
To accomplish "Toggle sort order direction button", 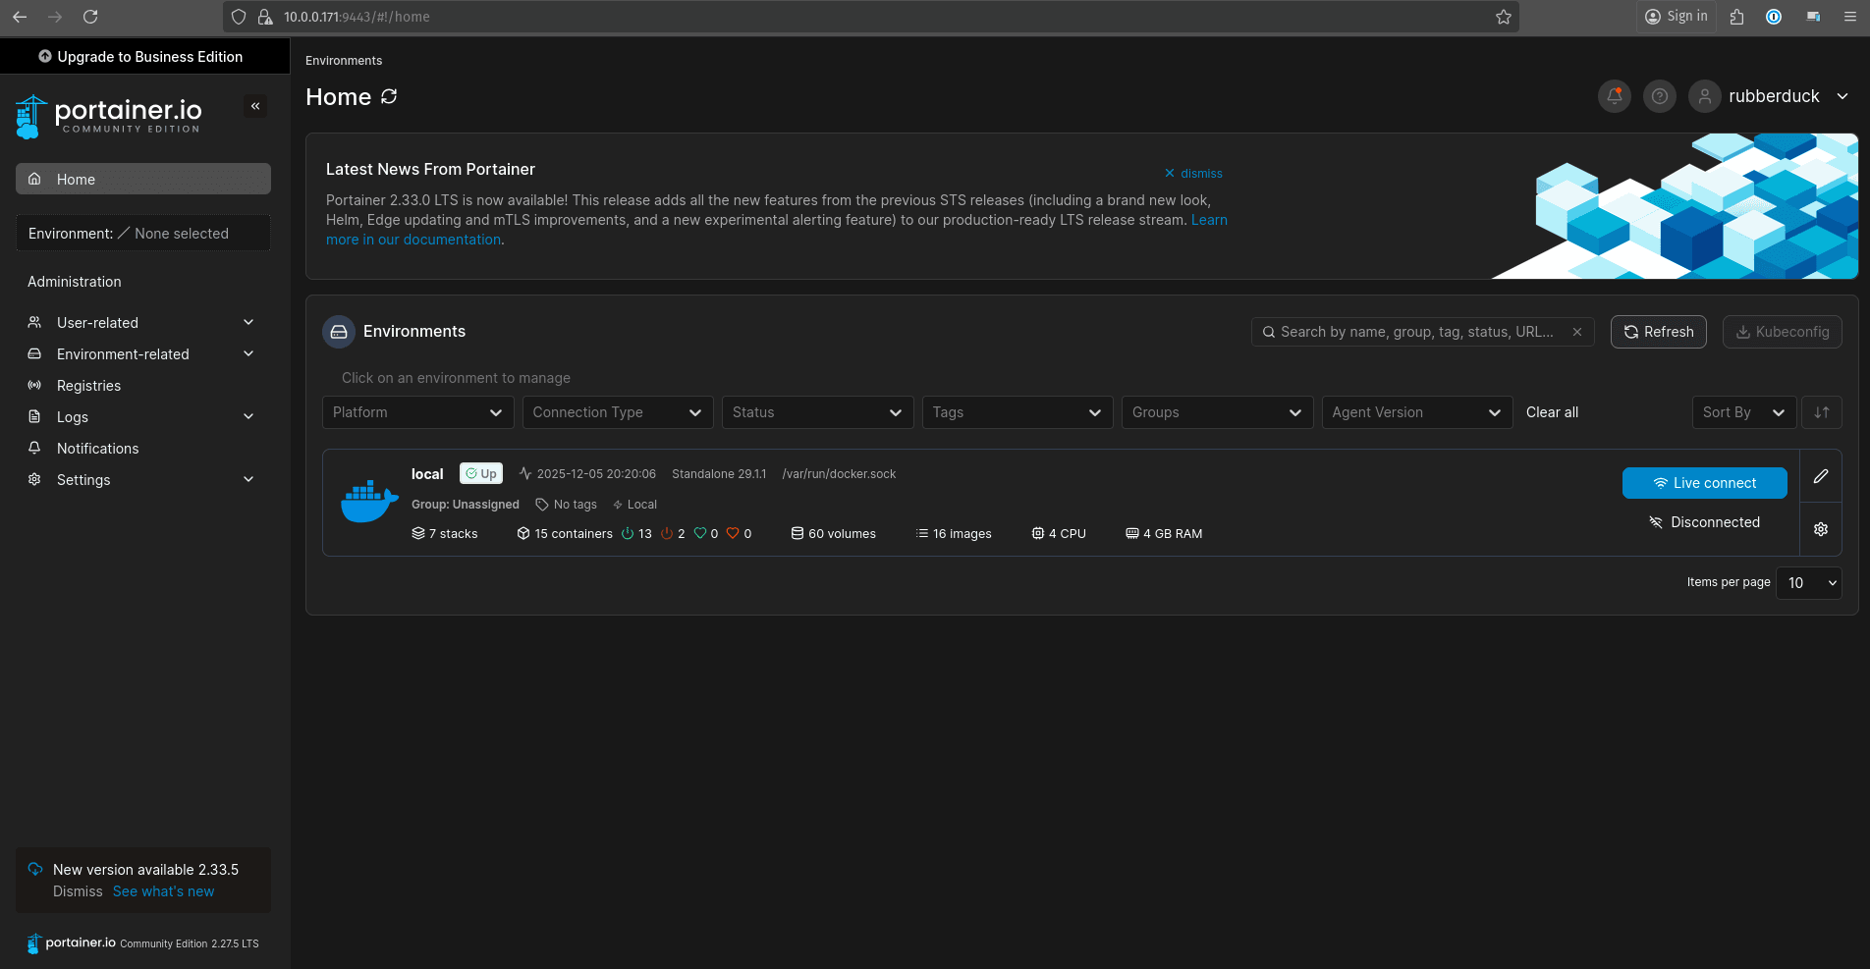I will 1821,412.
